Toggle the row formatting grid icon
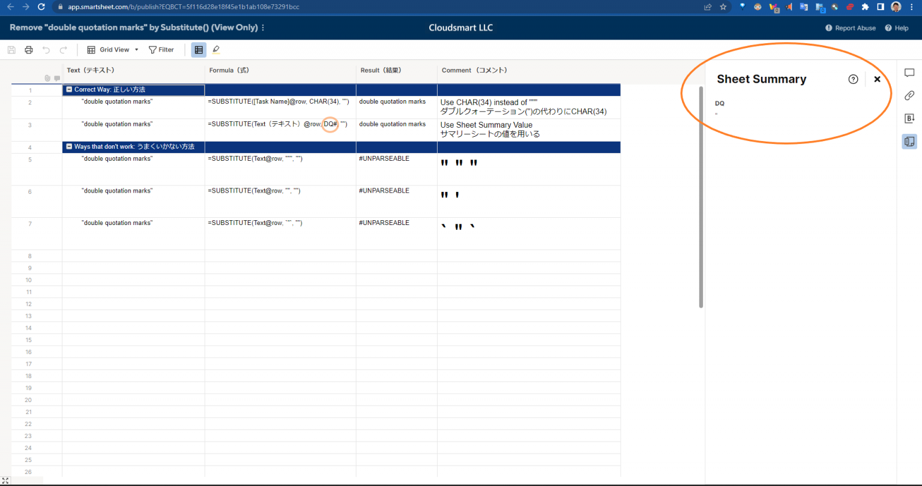 pos(199,49)
